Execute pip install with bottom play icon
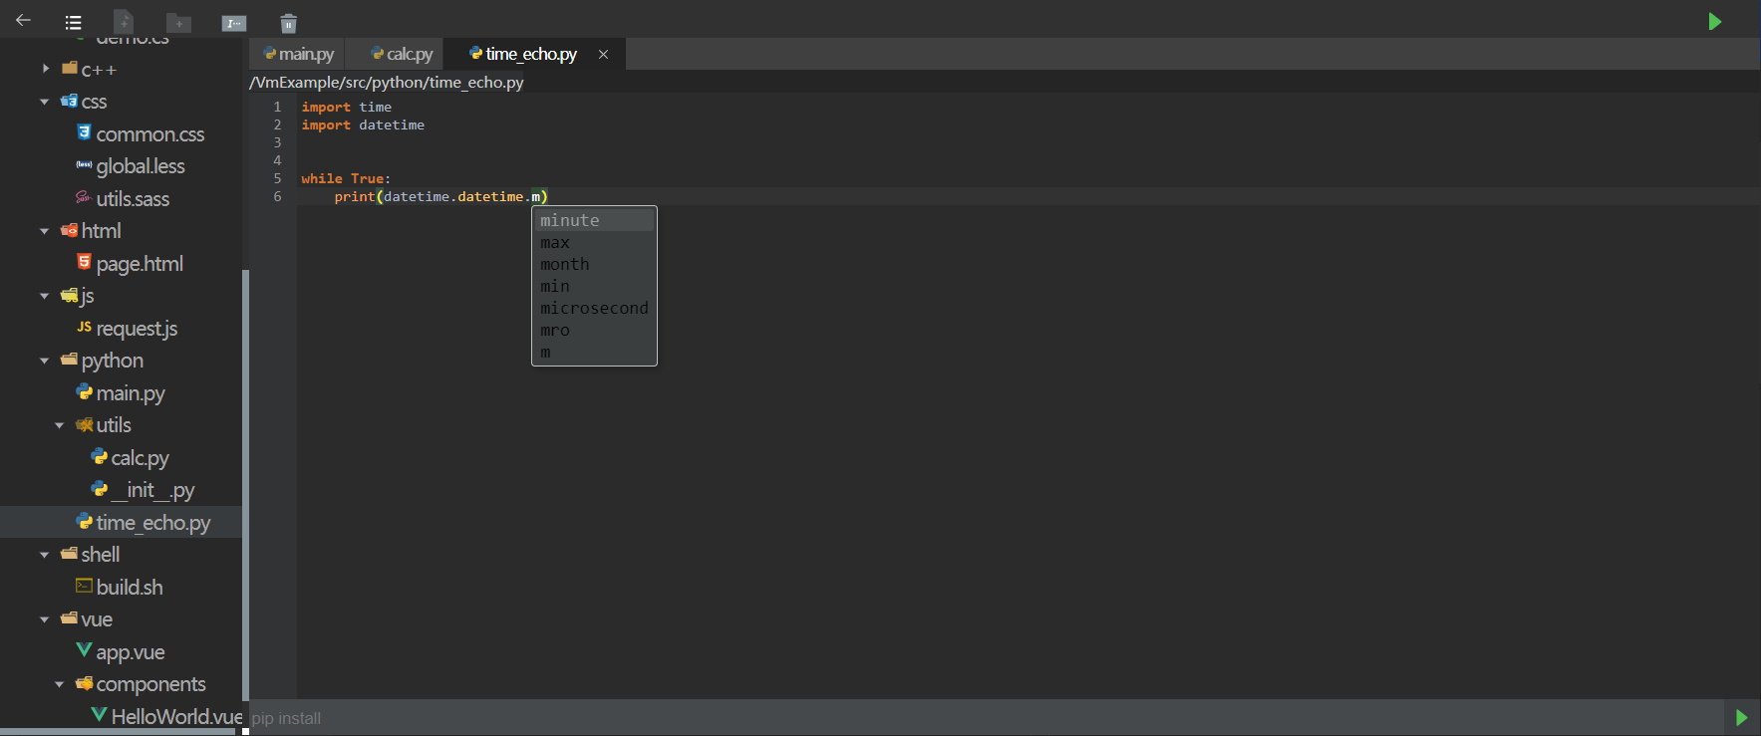The image size is (1761, 736). click(1741, 717)
